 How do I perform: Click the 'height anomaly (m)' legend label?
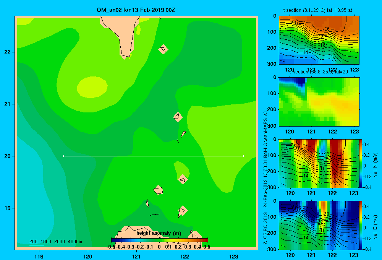pos(159,233)
